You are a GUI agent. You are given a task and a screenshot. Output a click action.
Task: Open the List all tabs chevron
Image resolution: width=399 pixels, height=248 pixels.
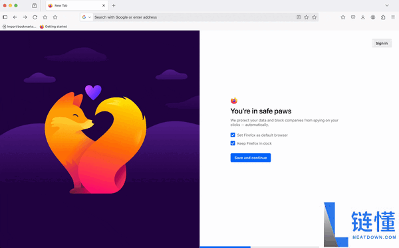[x=387, y=5]
